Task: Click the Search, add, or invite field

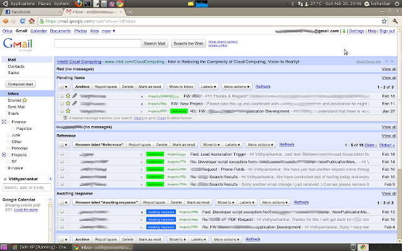Action: (27, 187)
